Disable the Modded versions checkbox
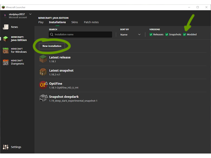Screen dimensions: 211x158 coord(185,34)
